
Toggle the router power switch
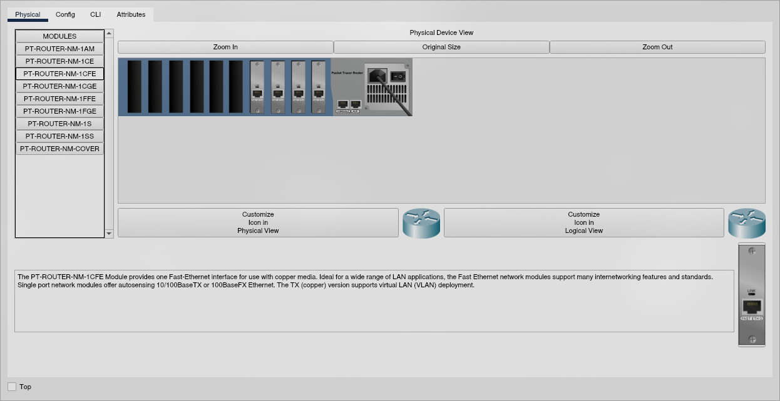398,76
